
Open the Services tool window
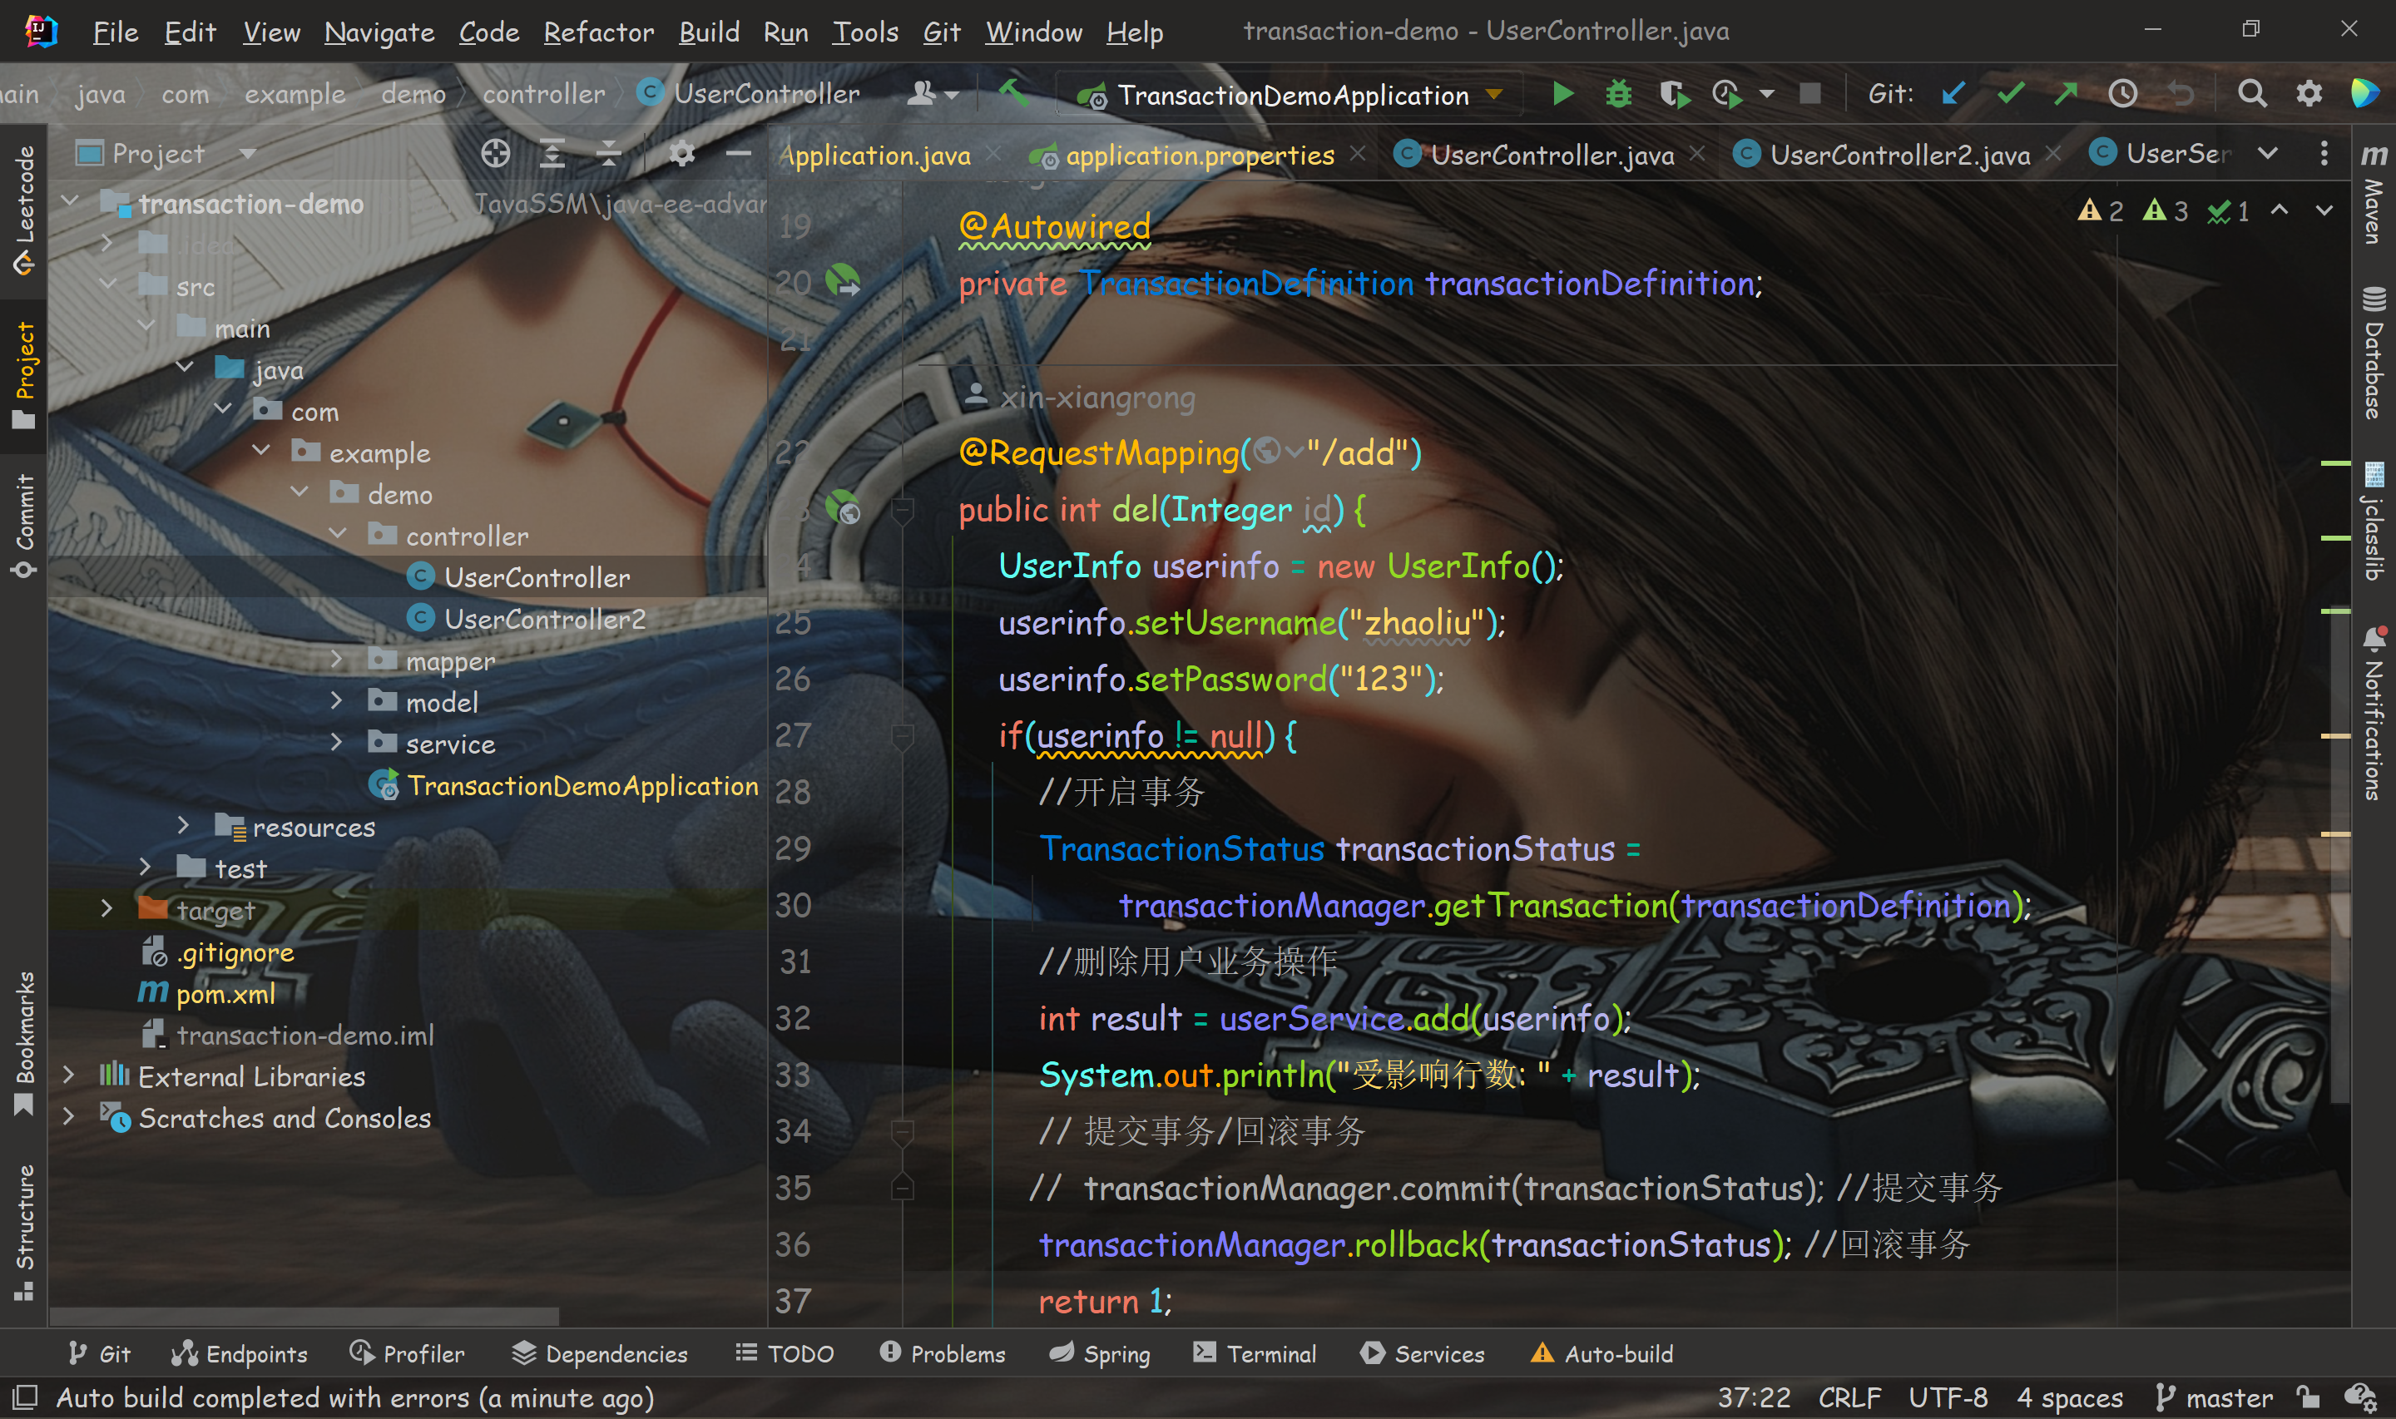(1422, 1354)
